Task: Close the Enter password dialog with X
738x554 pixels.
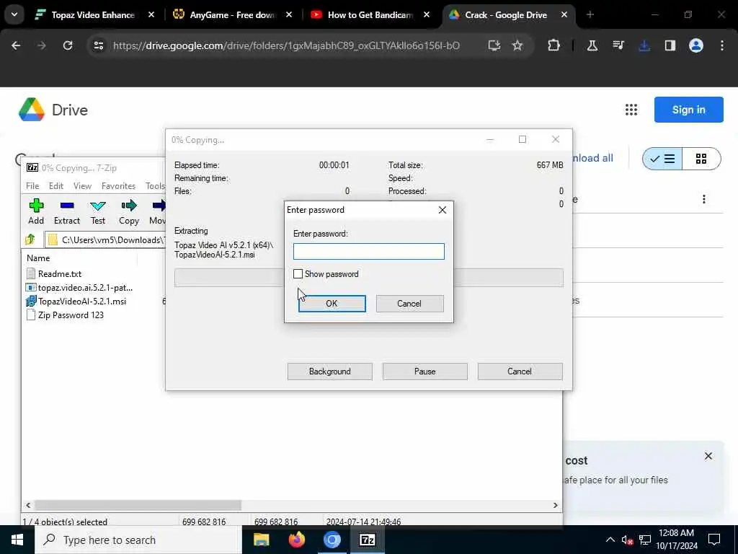Action: point(443,210)
